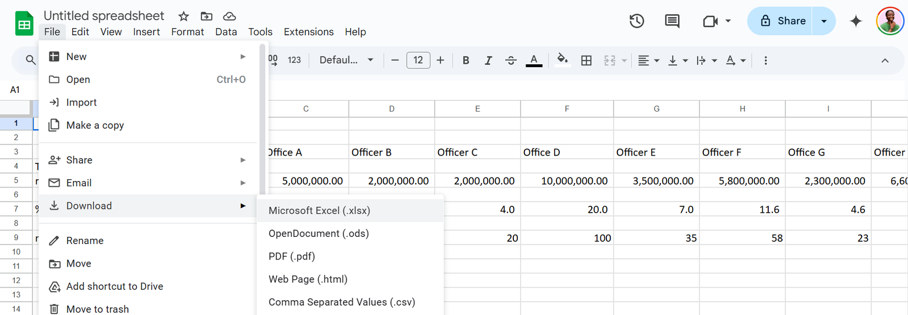Open the font family dropdown
Viewport: 908px width, 315px height.
tap(346, 60)
